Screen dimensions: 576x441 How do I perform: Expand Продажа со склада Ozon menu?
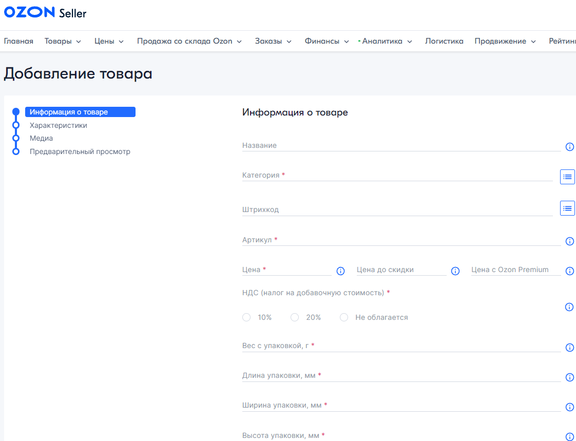(189, 42)
